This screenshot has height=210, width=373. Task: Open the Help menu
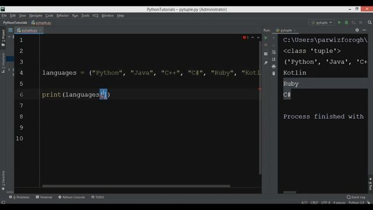(x=121, y=16)
